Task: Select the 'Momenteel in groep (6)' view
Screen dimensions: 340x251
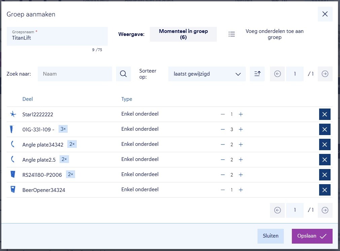Action: coord(183,34)
